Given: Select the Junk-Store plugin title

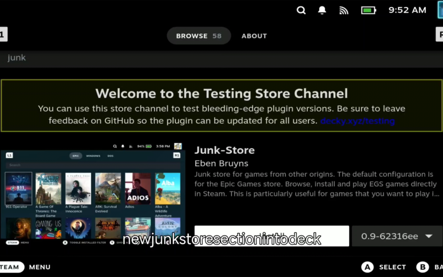Looking at the screenshot, I should click(x=225, y=150).
